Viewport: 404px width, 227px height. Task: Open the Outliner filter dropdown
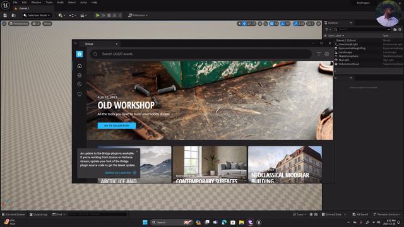(328, 30)
